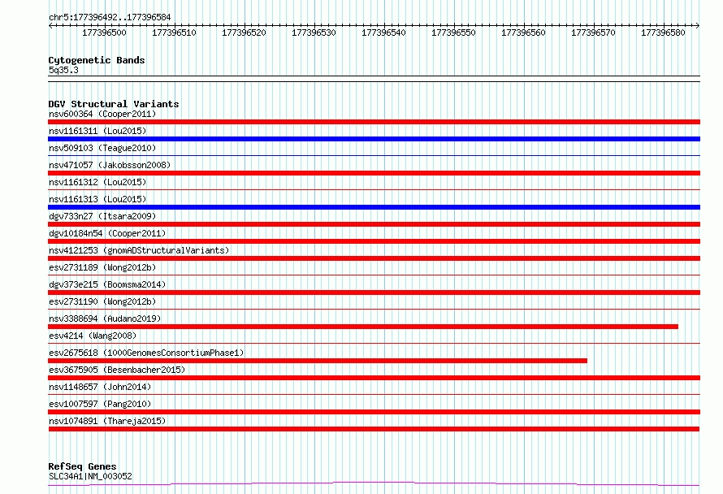Select the 5q35.3 band label
Viewport: 723px width, 494px height.
point(63,70)
